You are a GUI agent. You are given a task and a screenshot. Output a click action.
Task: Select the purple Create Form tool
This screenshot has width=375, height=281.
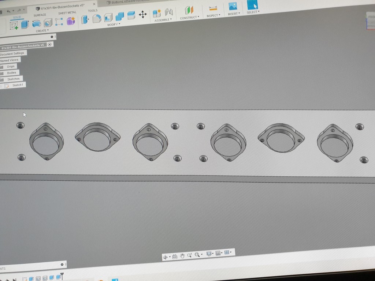click(x=71, y=21)
